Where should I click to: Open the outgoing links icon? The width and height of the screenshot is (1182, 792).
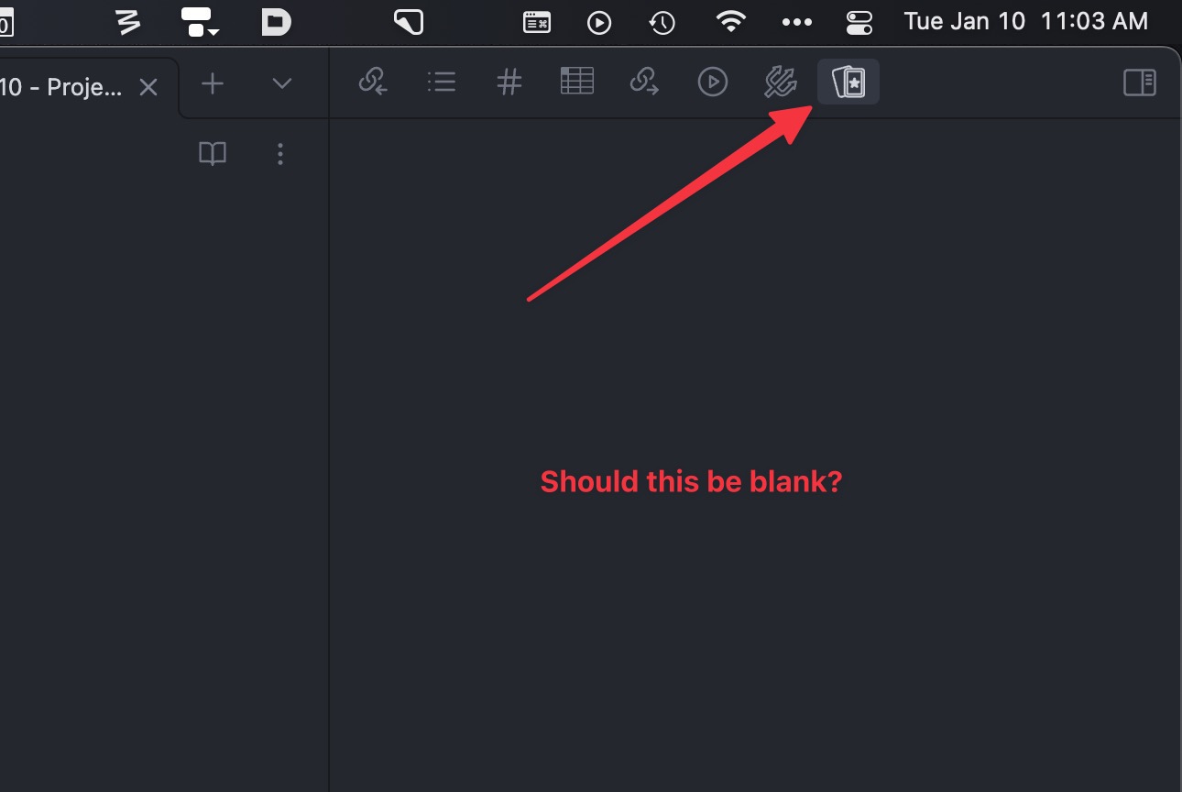tap(645, 82)
